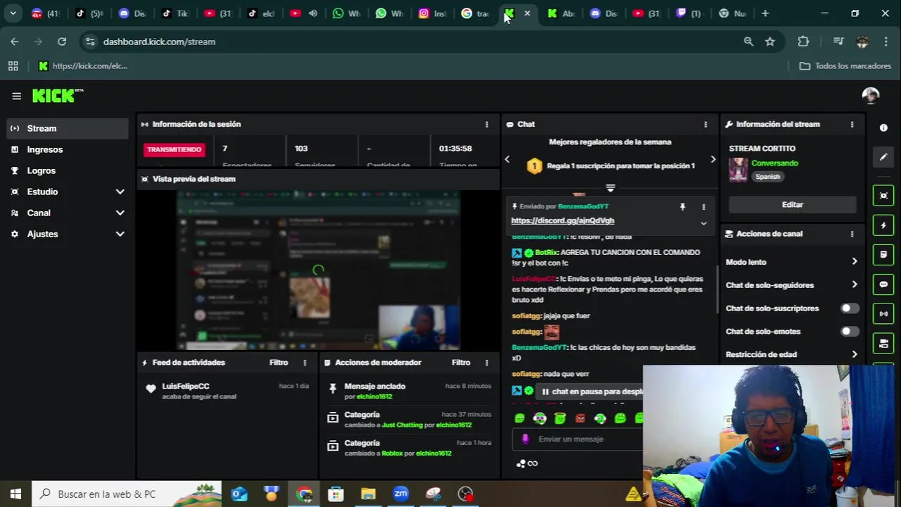
Task: Toggle the channel actions widget icon
Action: (x=883, y=343)
